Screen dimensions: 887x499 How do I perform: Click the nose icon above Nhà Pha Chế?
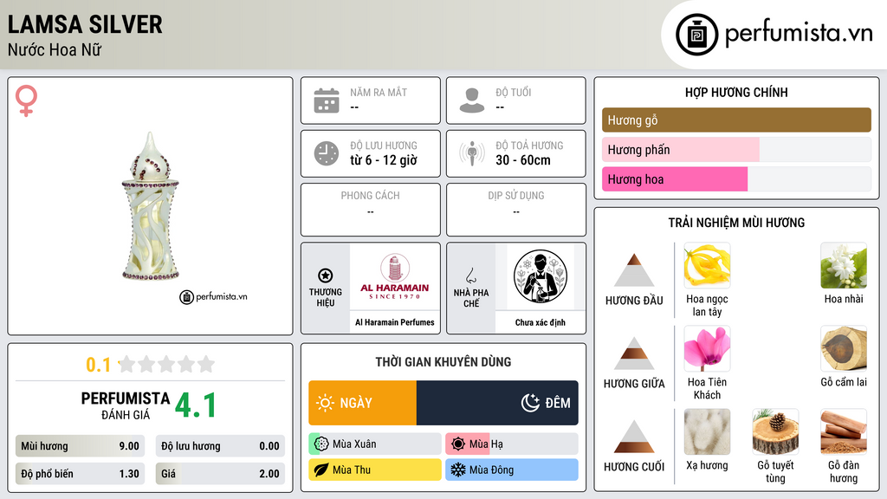pos(470,275)
